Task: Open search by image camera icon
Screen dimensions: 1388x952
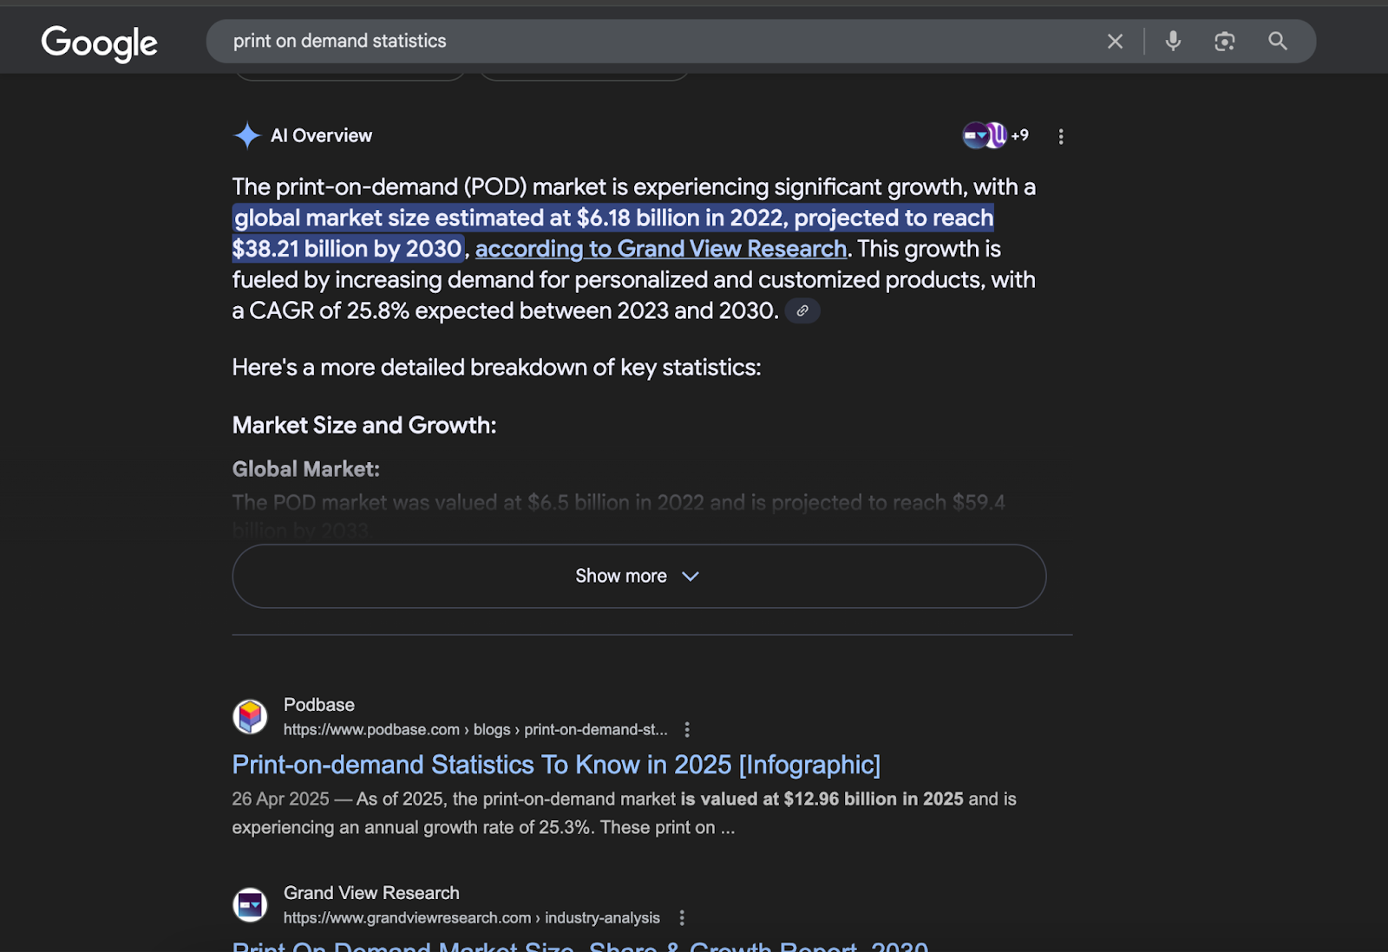Action: pyautogui.click(x=1224, y=41)
